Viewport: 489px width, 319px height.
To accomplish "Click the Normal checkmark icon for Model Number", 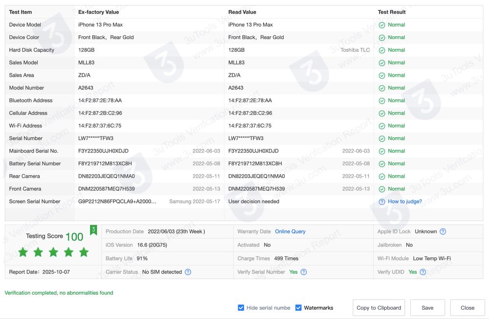I will [382, 88].
